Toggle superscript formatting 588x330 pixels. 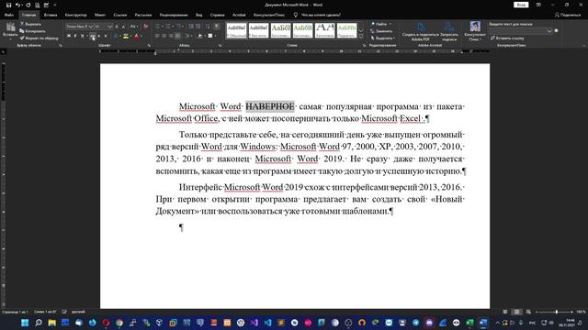[x=106, y=36]
